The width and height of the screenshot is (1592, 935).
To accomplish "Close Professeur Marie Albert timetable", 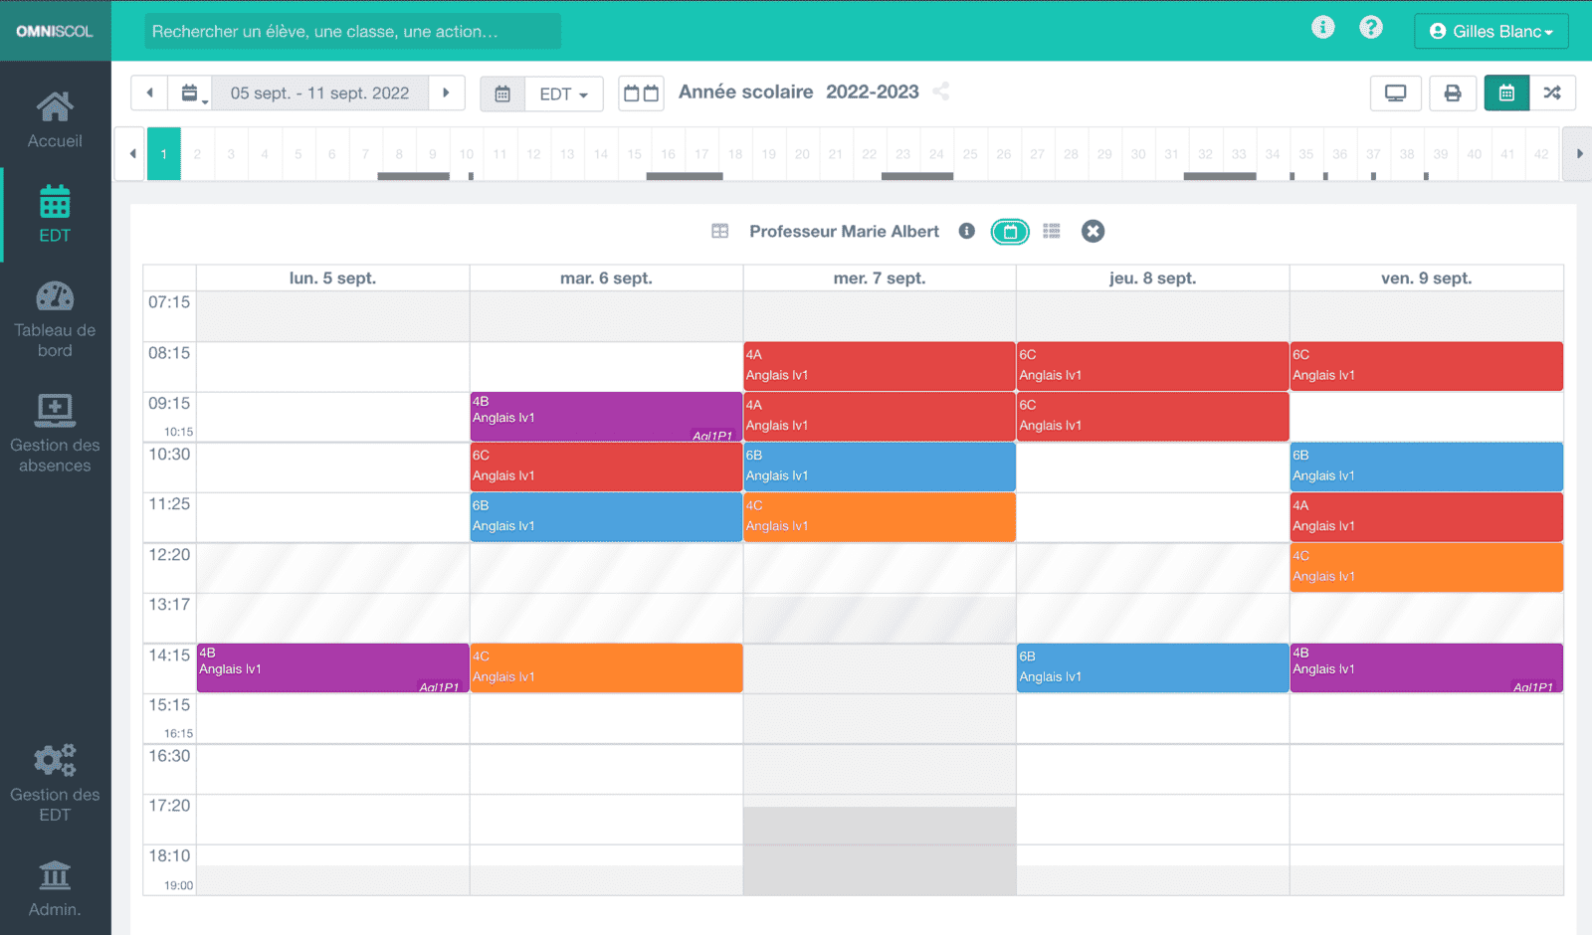I will 1093,232.
